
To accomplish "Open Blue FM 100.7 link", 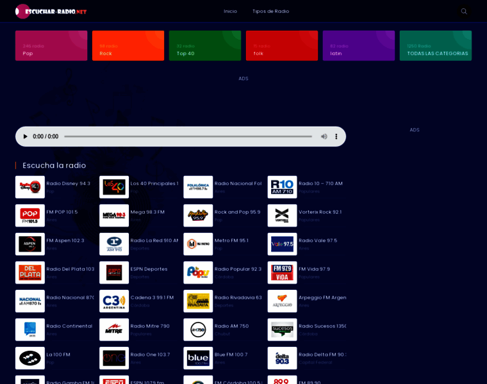I will point(231,355).
